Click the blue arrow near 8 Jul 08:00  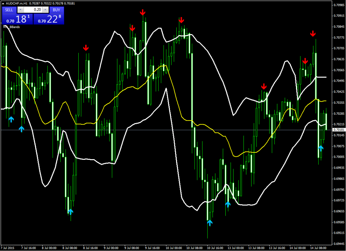pos(70,212)
